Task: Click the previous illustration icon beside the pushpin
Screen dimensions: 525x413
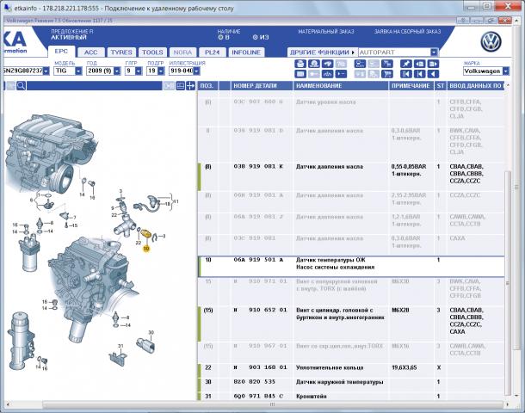Action: [419, 64]
